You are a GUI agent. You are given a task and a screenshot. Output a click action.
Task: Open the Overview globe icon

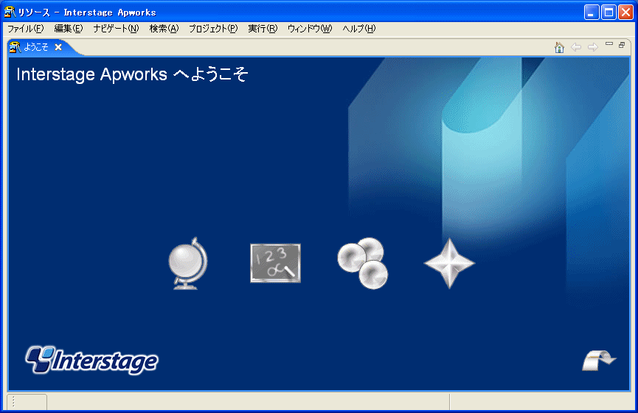click(188, 264)
